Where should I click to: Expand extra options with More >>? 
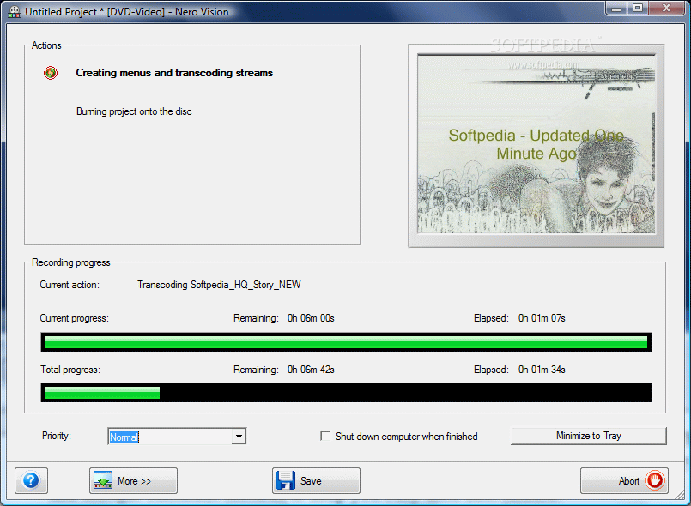pyautogui.click(x=133, y=480)
